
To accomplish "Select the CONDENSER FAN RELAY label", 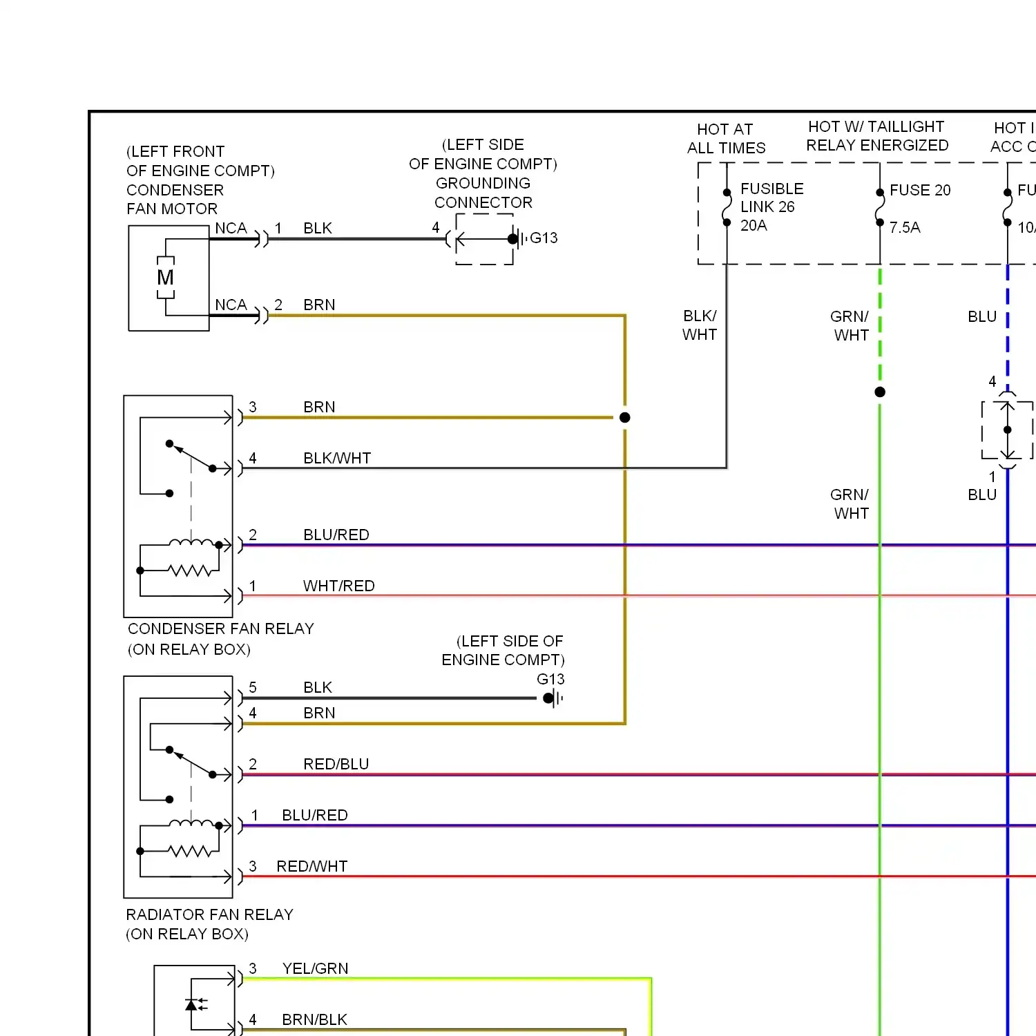I will (x=221, y=629).
